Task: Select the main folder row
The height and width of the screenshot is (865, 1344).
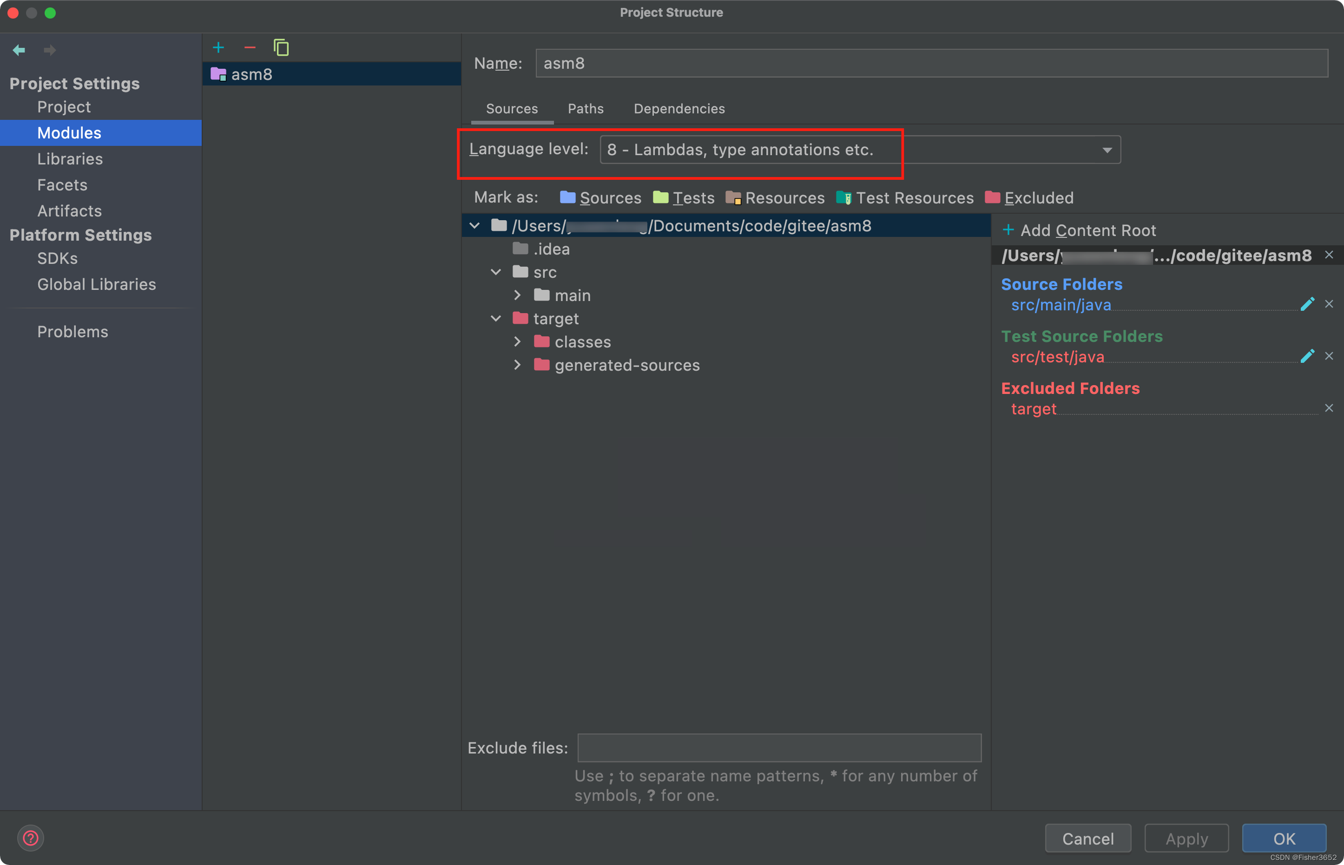Action: pos(726,295)
